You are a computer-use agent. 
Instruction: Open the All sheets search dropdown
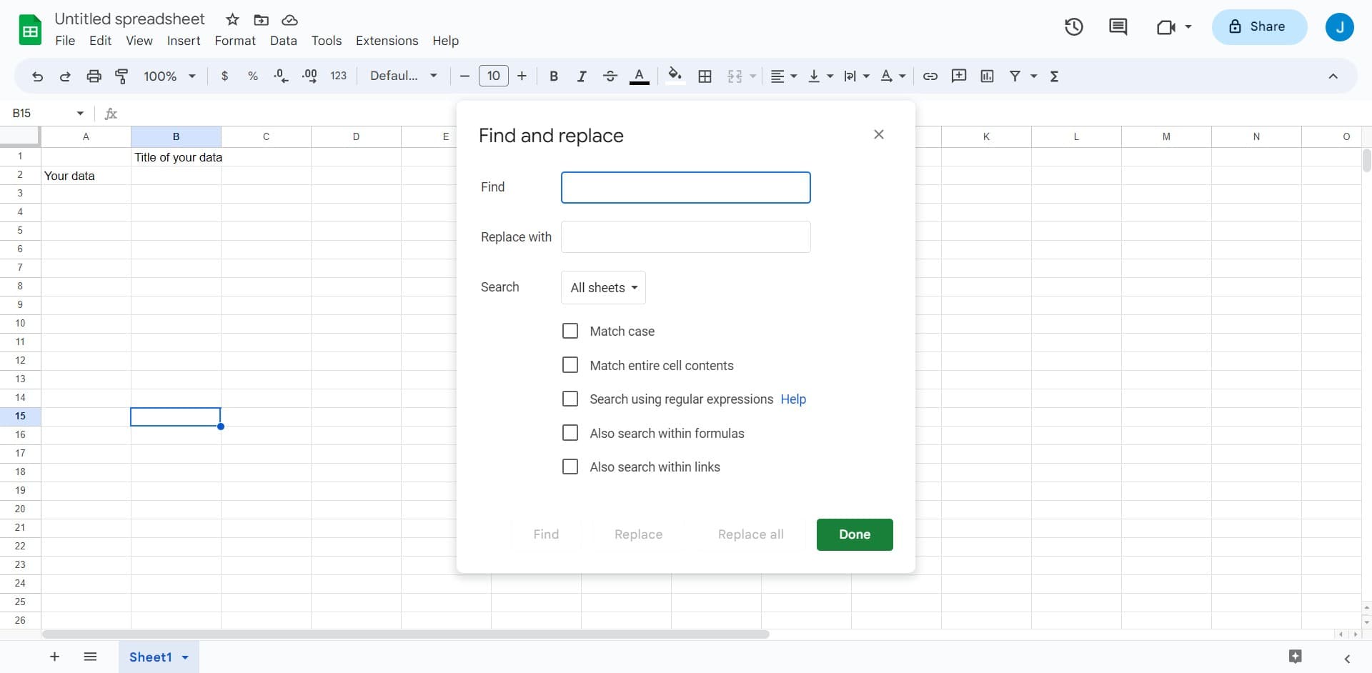click(x=602, y=287)
